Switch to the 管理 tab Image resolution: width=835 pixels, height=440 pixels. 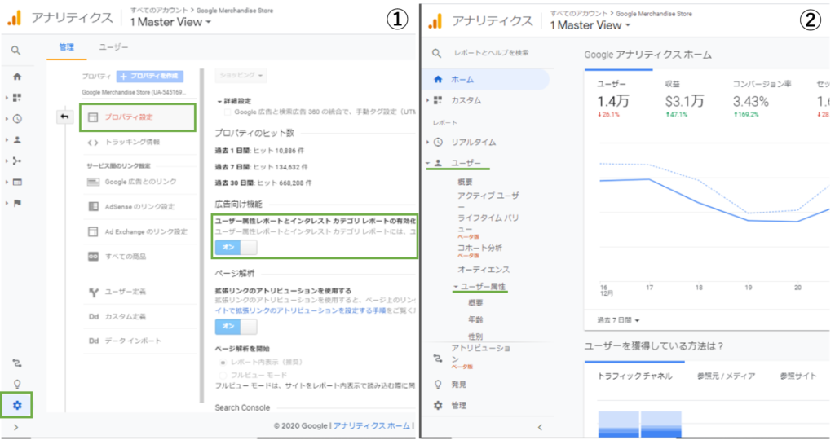pos(67,46)
